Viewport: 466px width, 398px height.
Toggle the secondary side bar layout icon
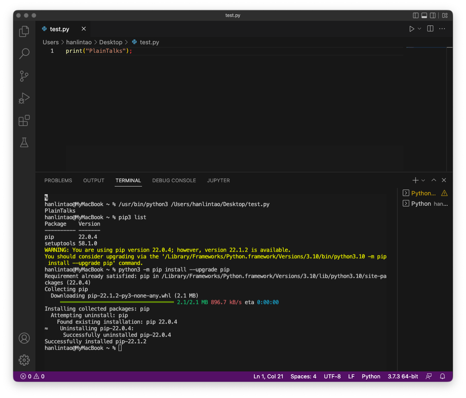tap(433, 15)
